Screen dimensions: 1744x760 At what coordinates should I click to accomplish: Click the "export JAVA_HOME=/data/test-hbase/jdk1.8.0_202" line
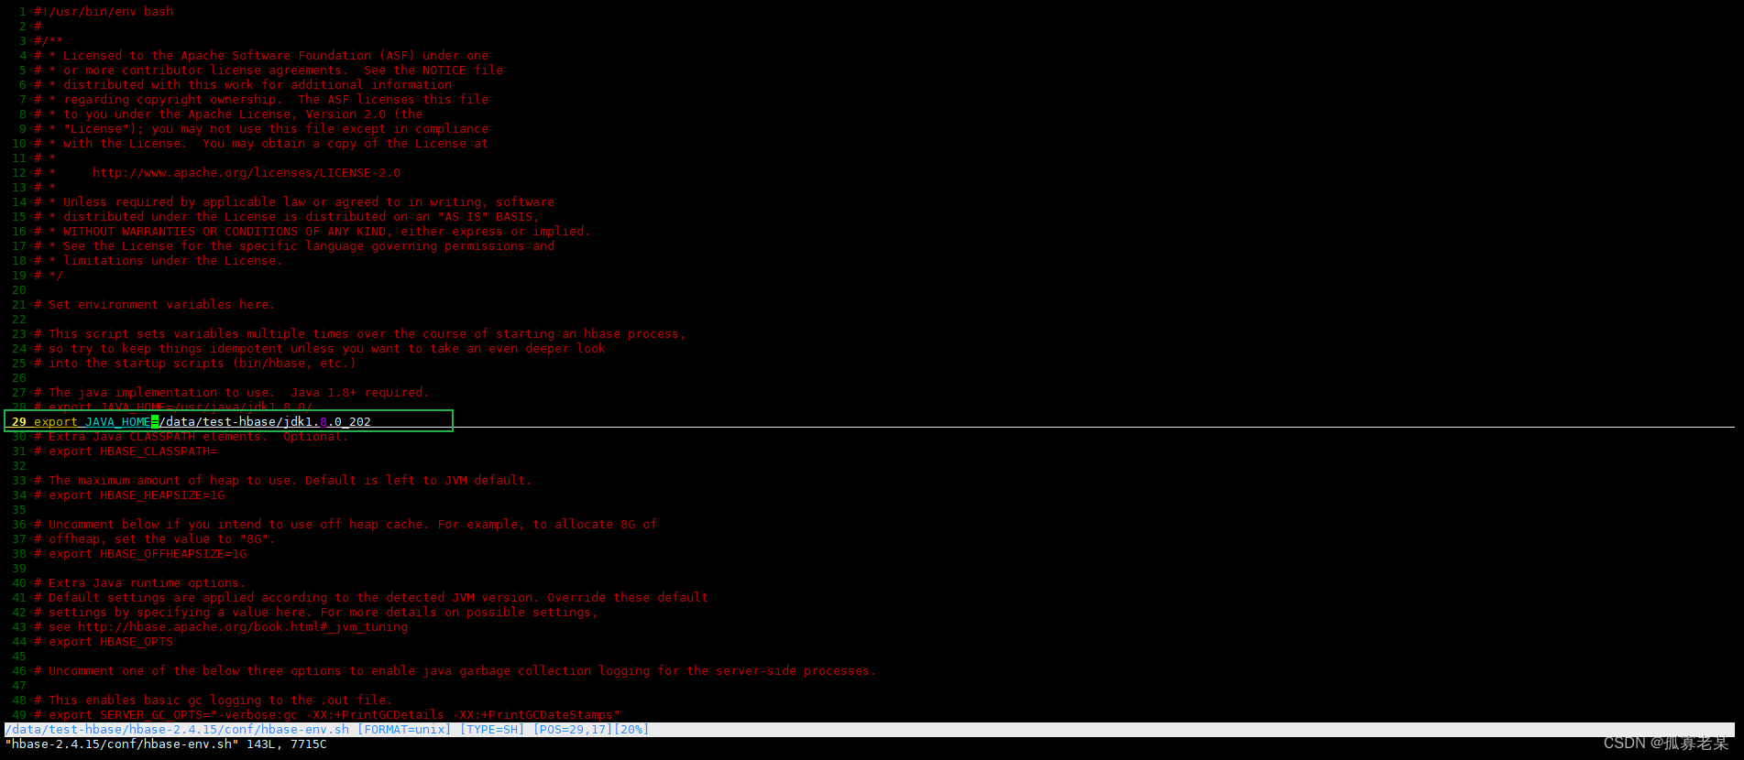(x=203, y=421)
